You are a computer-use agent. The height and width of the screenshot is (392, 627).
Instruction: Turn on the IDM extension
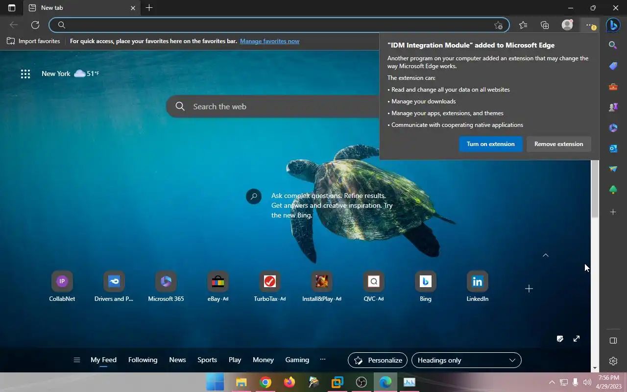click(x=490, y=144)
